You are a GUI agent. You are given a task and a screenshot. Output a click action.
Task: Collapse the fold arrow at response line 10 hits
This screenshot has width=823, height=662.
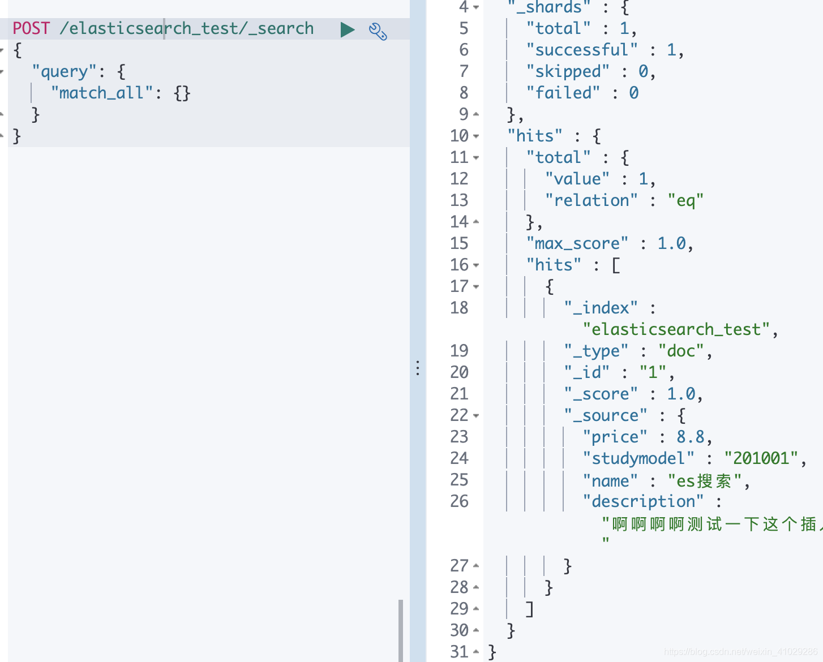(x=476, y=136)
